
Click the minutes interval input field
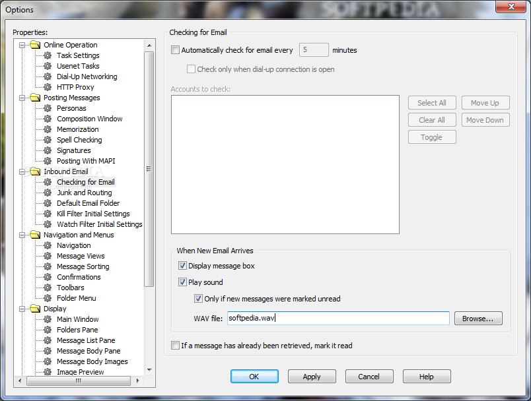(314, 49)
